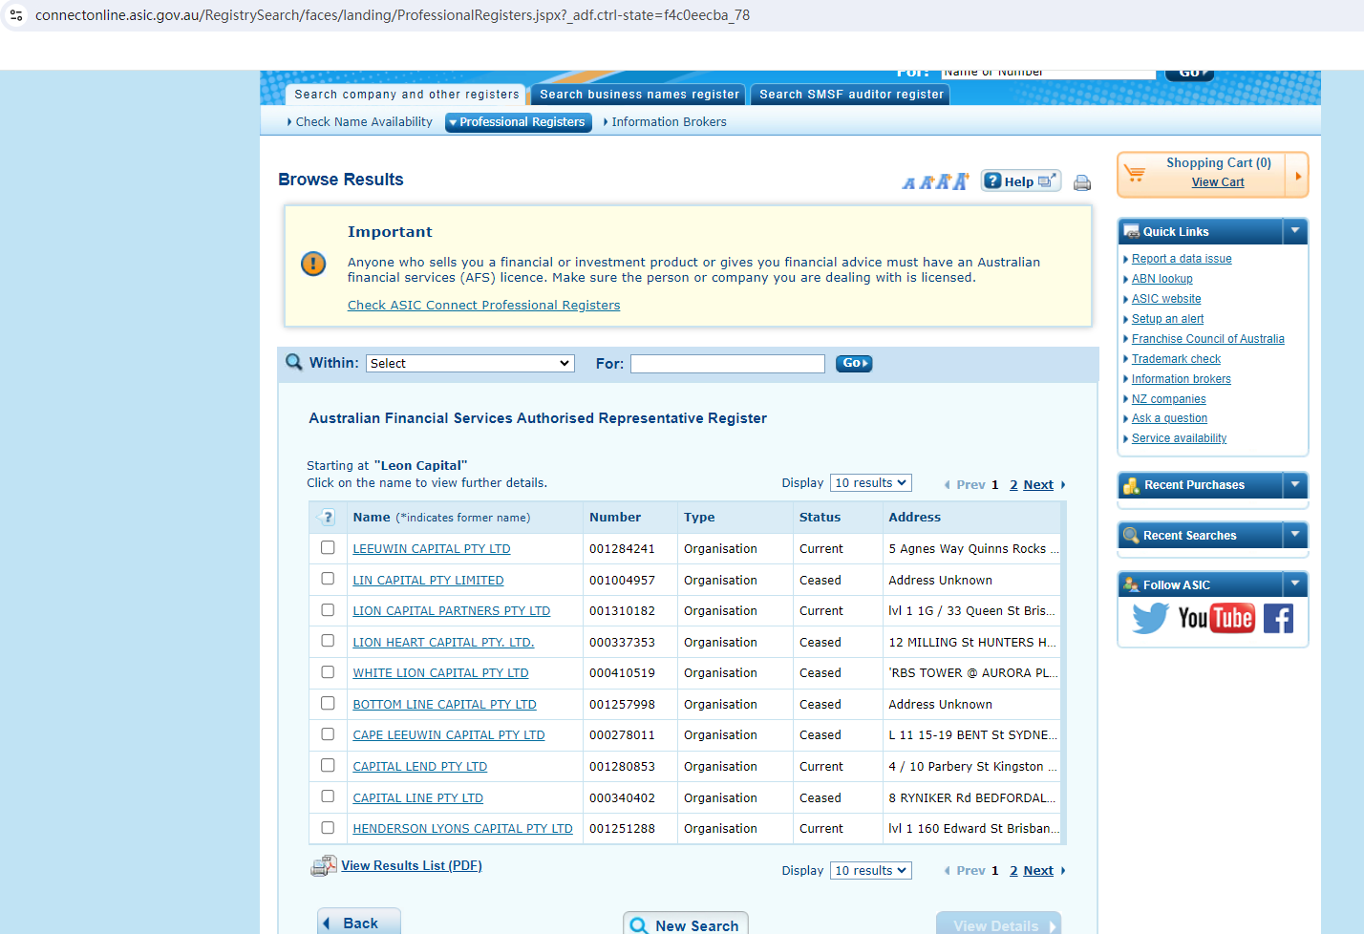Open Search business names register tab
The width and height of the screenshot is (1364, 934).
[x=639, y=95]
